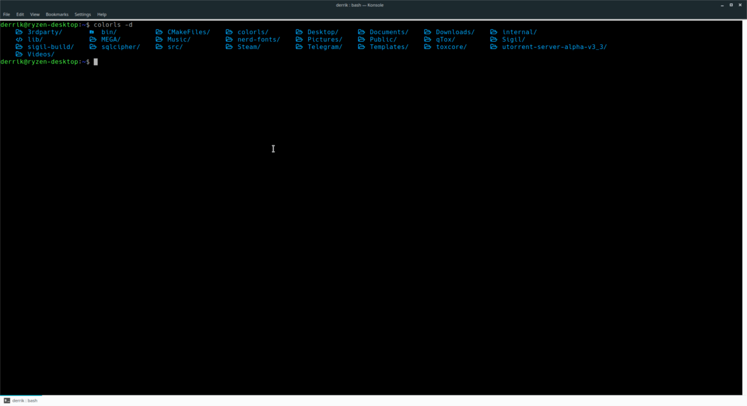
Task: Click the folder icon beside sqlcipher/
Action: tap(93, 47)
